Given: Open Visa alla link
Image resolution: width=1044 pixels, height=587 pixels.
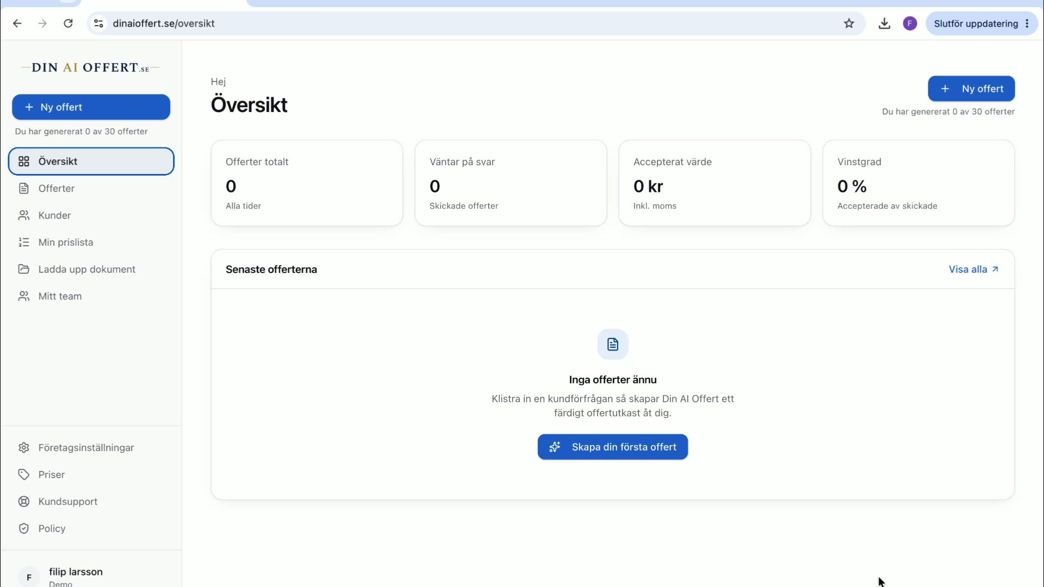Looking at the screenshot, I should (x=973, y=270).
